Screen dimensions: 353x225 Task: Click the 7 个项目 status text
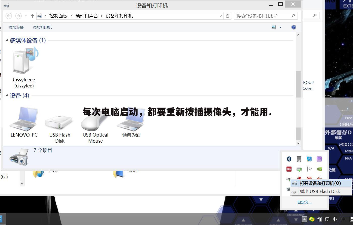click(x=43, y=150)
